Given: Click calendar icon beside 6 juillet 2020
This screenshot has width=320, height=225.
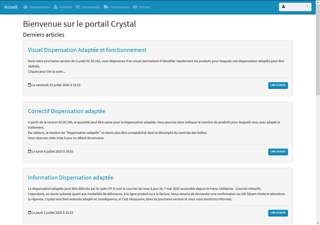Looking at the screenshot, I should pos(29,151).
